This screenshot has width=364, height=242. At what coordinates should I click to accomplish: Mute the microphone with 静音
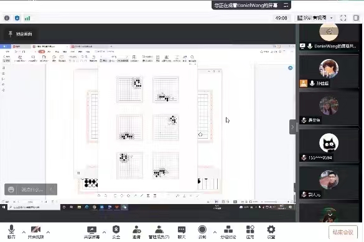(x=11, y=232)
